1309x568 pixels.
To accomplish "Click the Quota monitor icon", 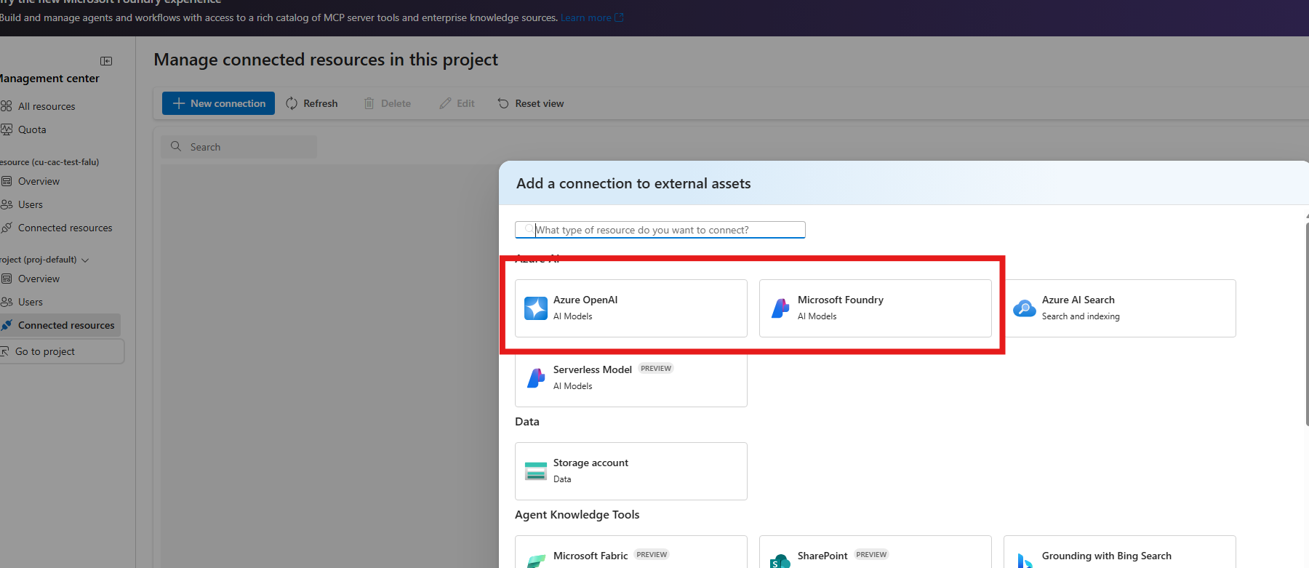I will coord(6,129).
